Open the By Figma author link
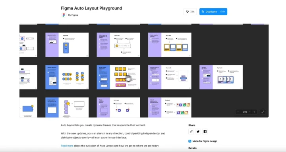 click(x=73, y=15)
